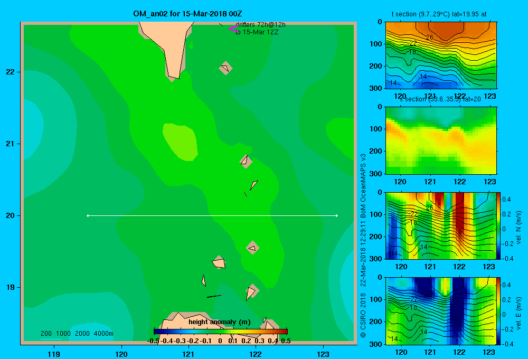Click the 26 contour label in temperature section
Screen dimensions: 528x359
[x=430, y=37]
